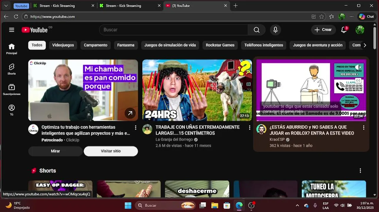
Task: Select Juegos de simulación de vida chip
Action: (x=170, y=45)
